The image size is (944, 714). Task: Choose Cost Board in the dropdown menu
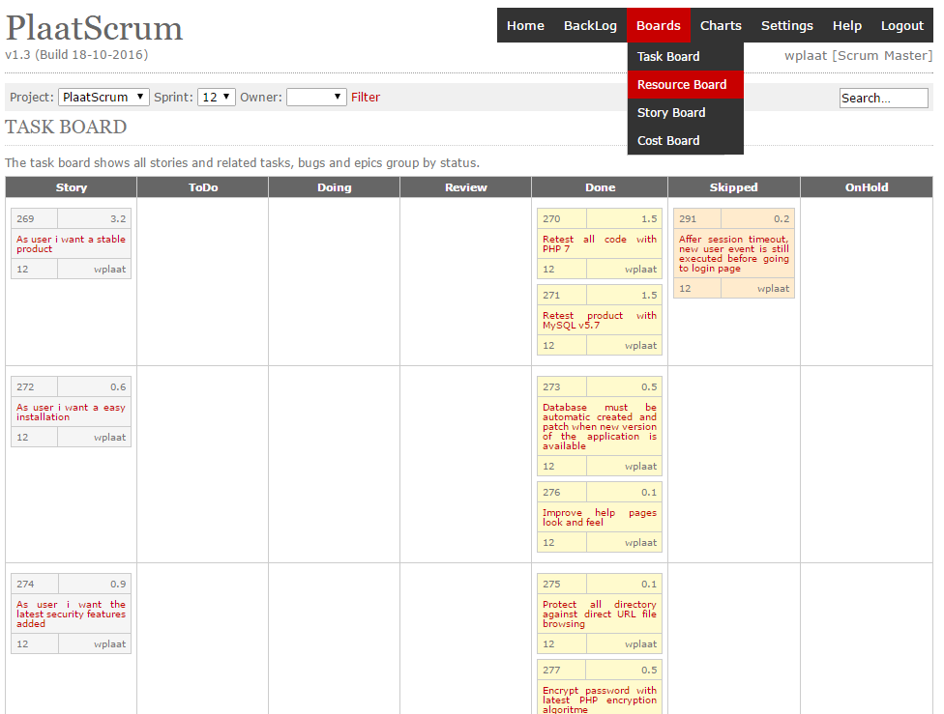(685, 141)
